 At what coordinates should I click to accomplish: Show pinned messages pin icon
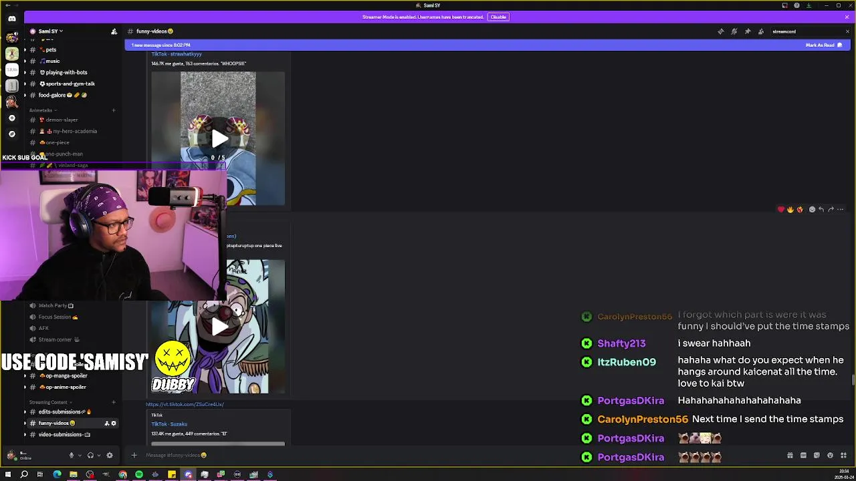(x=748, y=31)
